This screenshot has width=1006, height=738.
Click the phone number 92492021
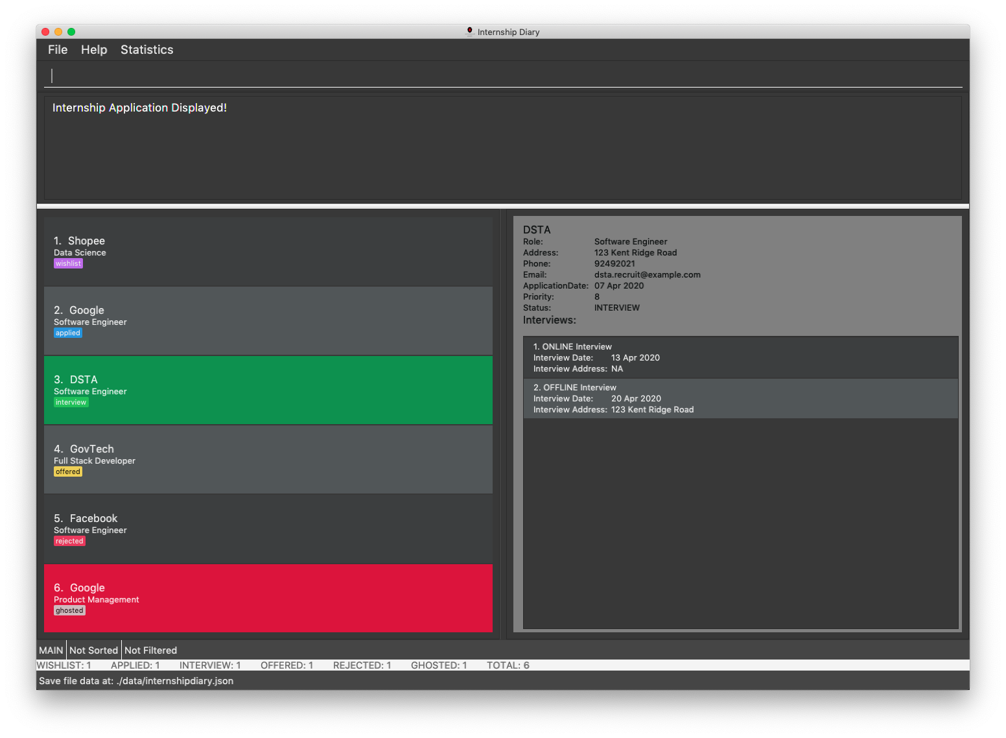pos(614,264)
